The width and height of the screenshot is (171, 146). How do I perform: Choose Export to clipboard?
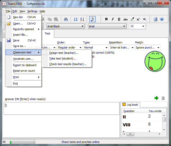23,65
